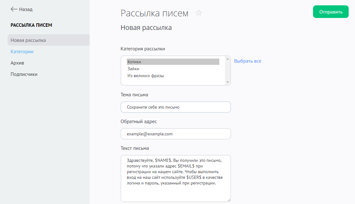Click the category list scroll-down arrow

tap(227, 82)
